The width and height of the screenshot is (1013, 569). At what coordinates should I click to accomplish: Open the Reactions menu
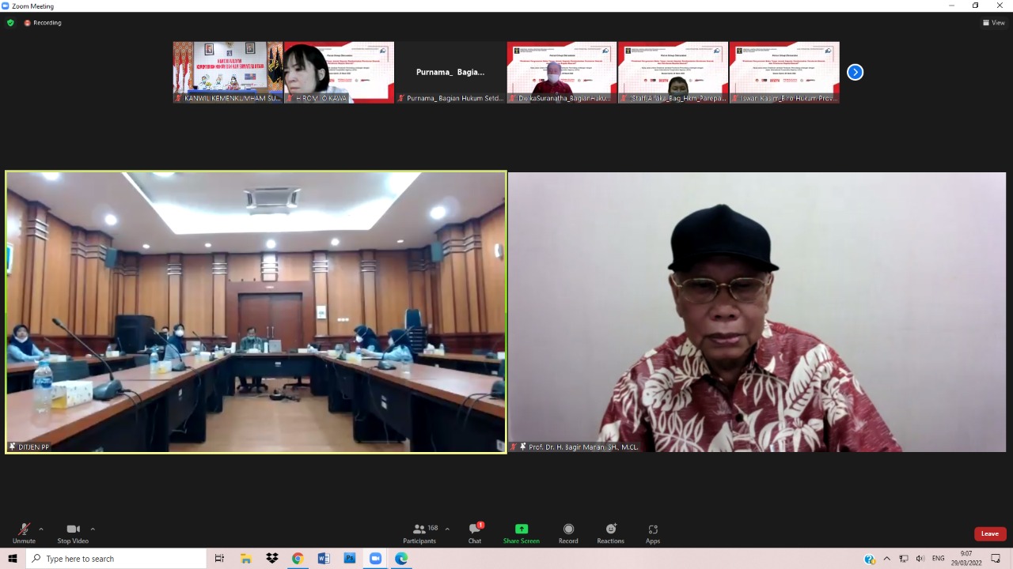[610, 533]
